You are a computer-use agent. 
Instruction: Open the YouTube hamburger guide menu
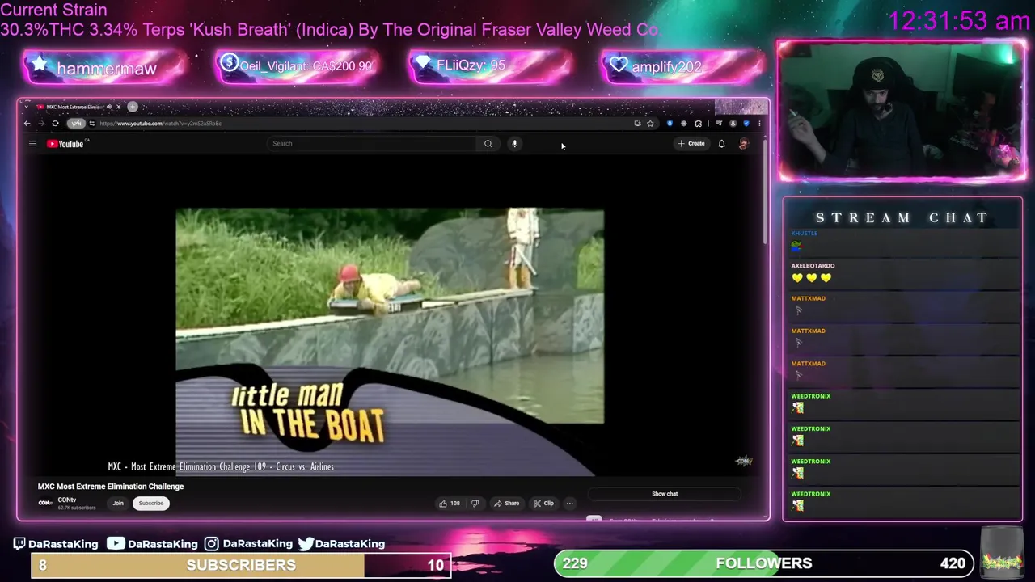pos(32,144)
